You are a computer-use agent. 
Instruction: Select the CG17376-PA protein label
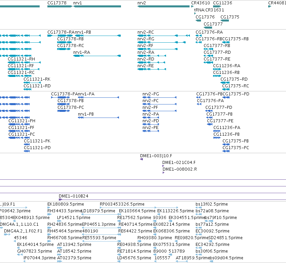210,101
